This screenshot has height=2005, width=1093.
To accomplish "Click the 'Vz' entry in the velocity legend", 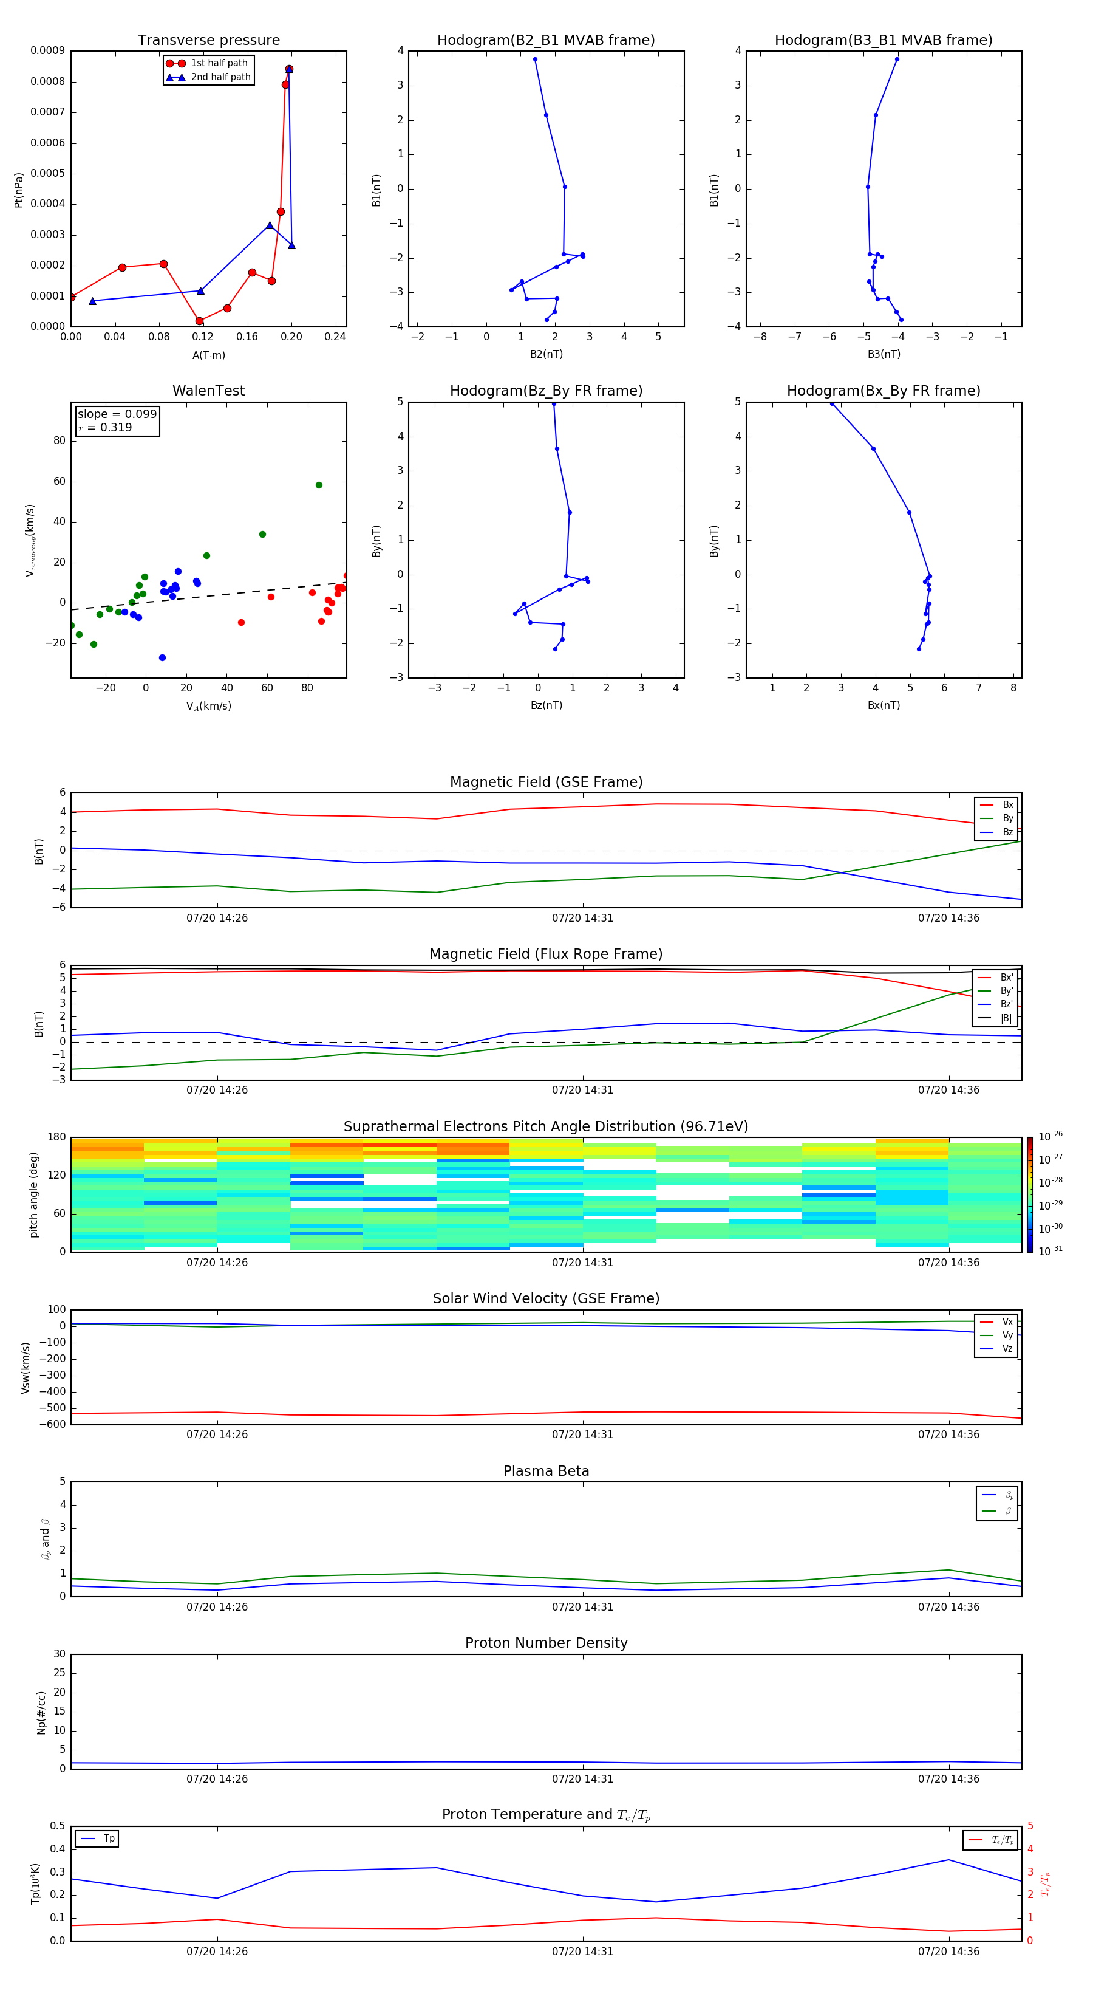I will [997, 1349].
